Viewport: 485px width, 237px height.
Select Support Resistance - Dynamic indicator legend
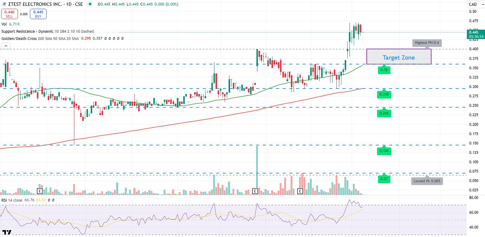click(48, 31)
